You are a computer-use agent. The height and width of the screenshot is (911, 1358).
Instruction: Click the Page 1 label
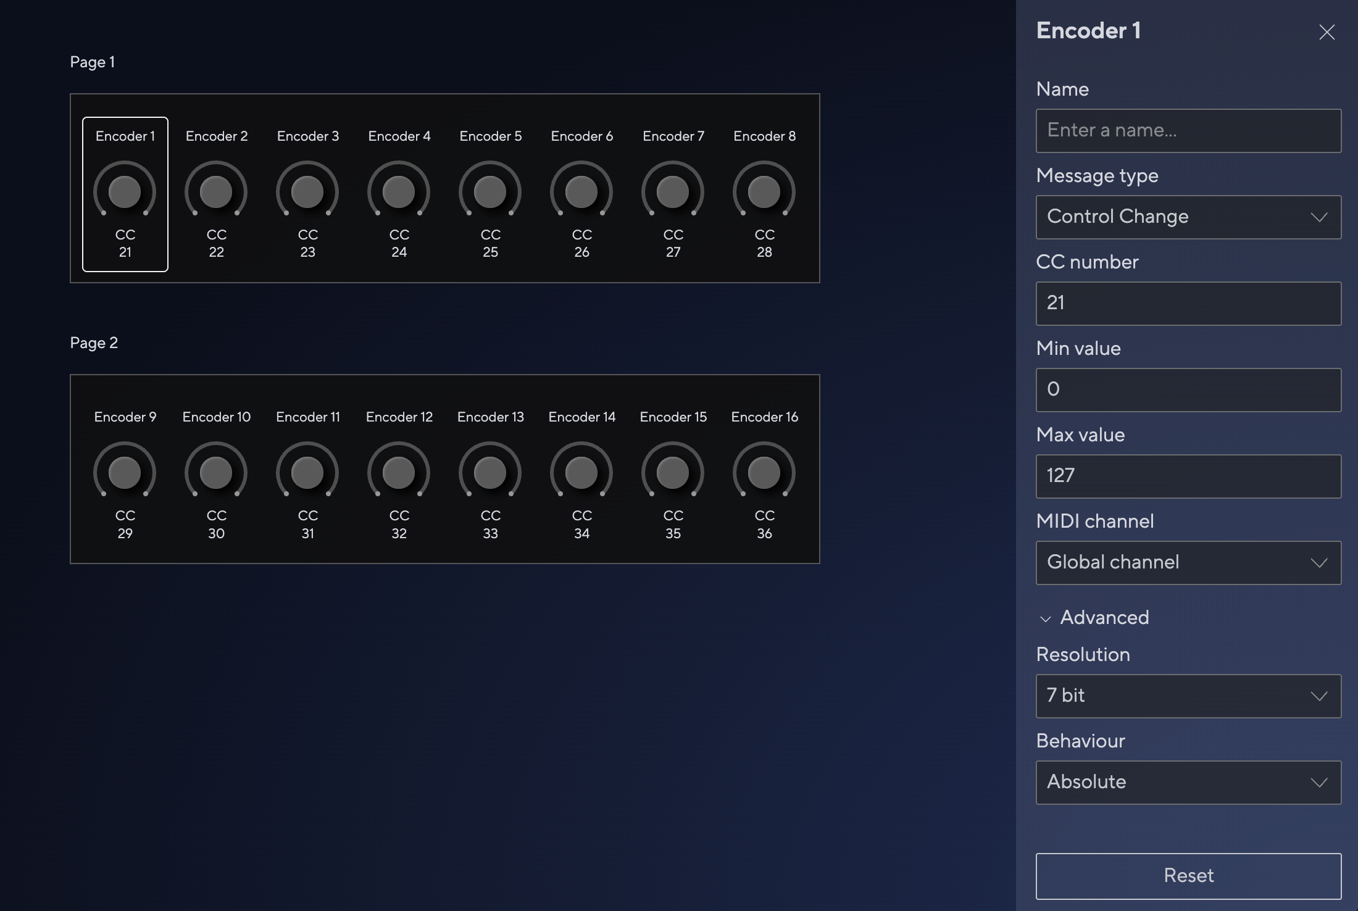pyautogui.click(x=92, y=62)
